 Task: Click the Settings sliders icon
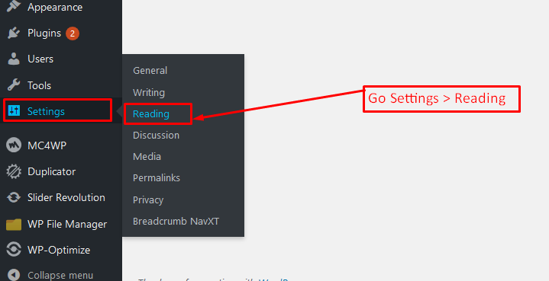click(14, 111)
